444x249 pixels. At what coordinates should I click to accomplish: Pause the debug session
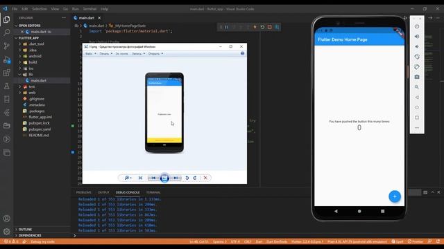tap(227, 27)
